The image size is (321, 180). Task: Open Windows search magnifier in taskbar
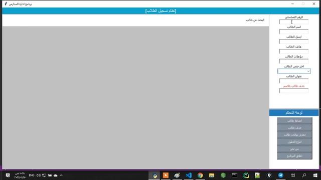tap(304, 175)
